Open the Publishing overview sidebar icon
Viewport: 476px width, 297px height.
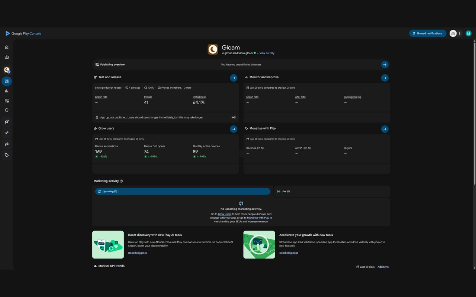pyautogui.click(x=7, y=101)
